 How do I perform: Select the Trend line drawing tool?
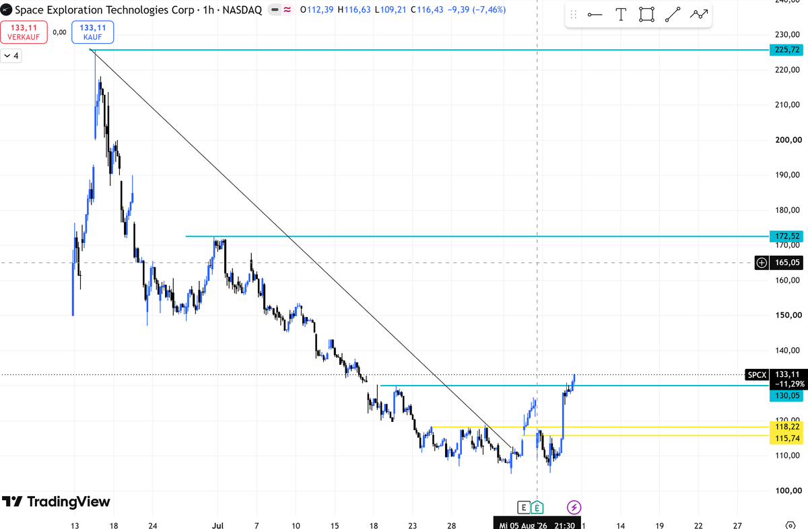[x=673, y=15]
